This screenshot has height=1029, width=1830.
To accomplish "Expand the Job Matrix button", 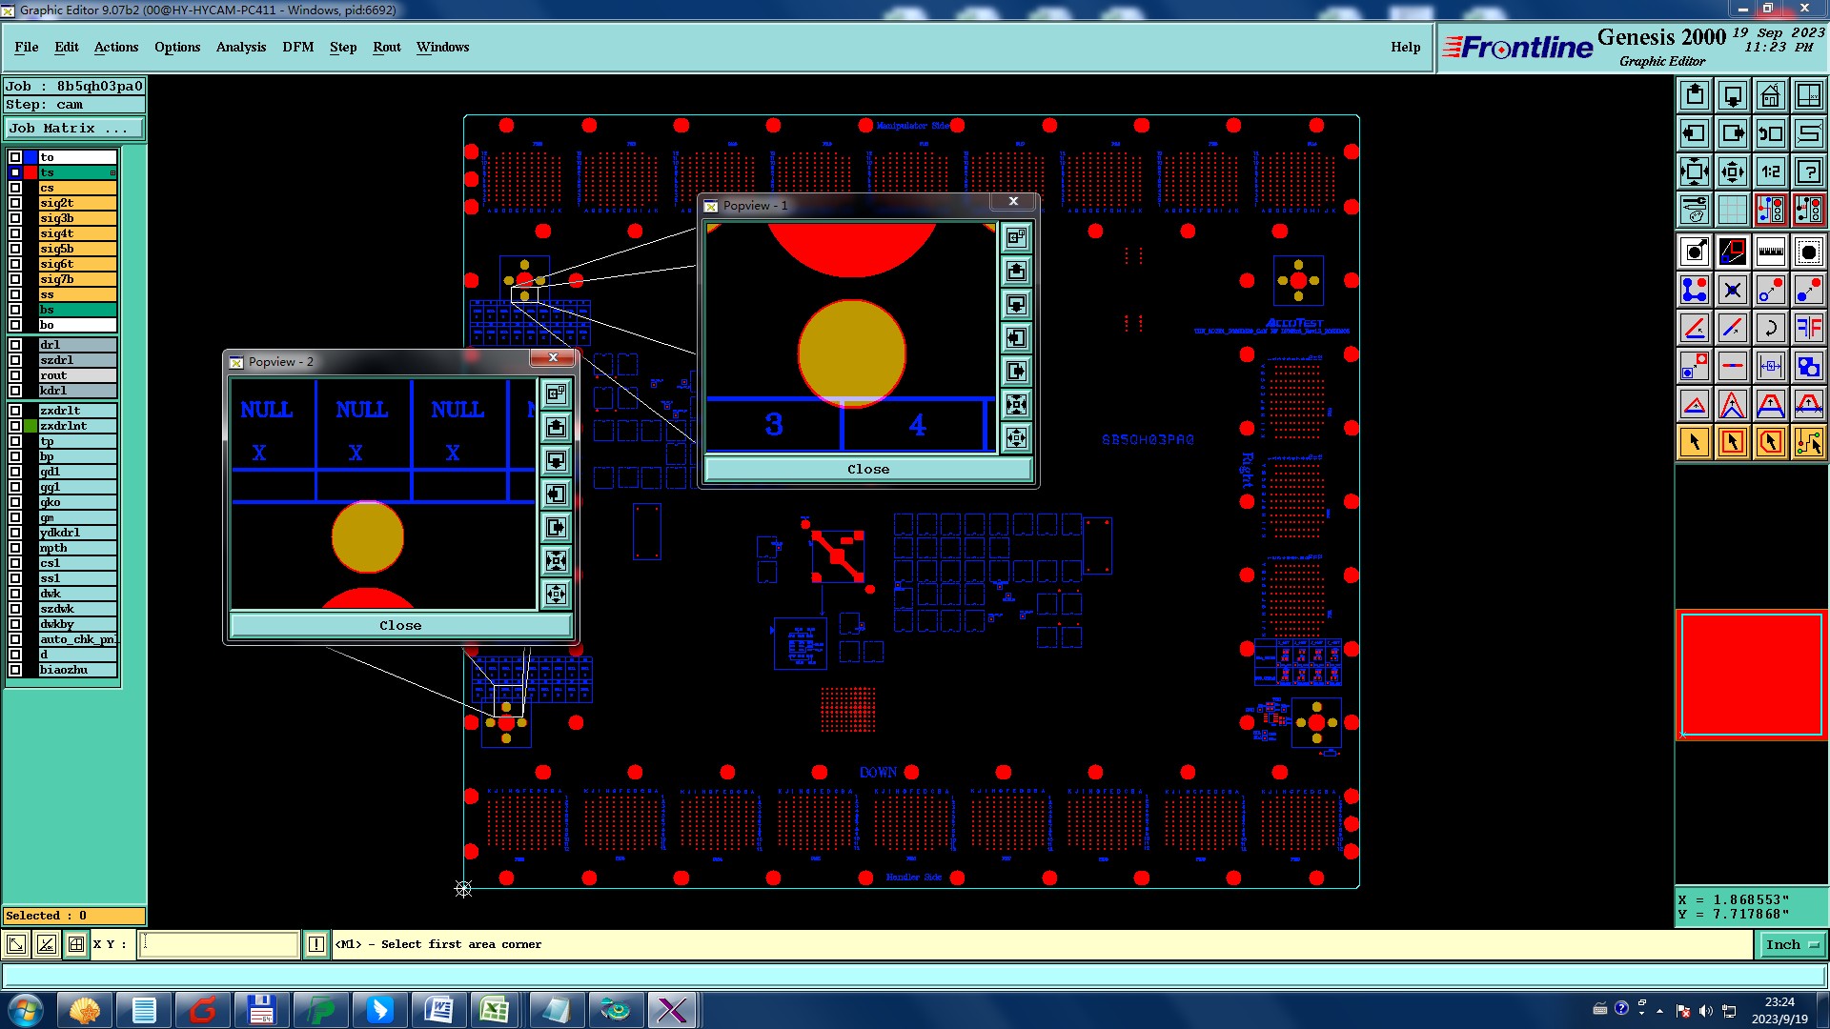I will coord(74,129).
